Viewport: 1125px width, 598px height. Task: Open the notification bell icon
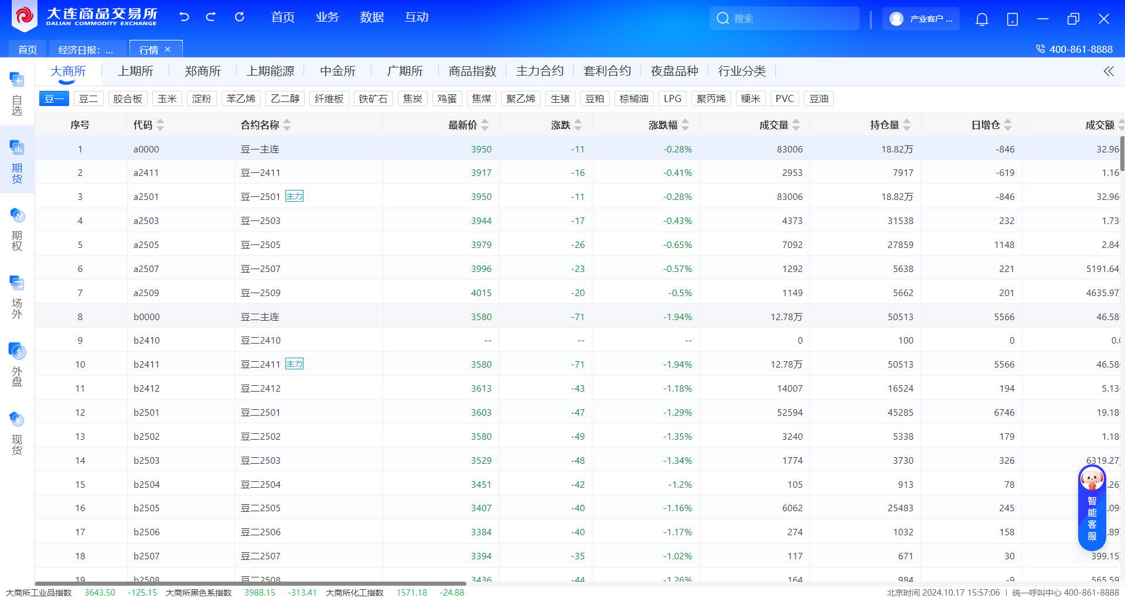tap(981, 19)
